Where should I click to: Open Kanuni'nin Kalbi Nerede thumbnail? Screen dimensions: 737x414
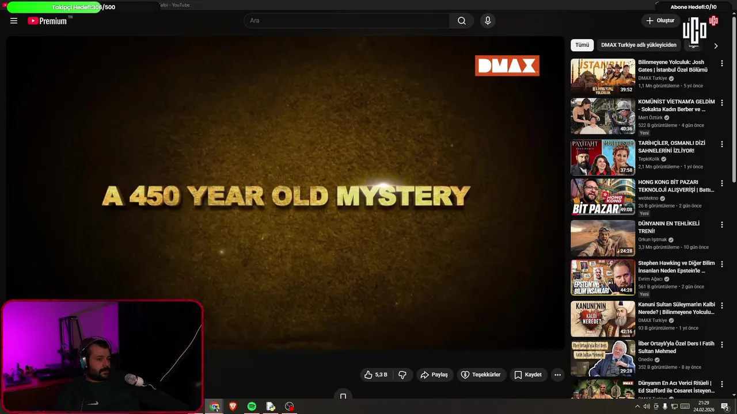click(603, 319)
